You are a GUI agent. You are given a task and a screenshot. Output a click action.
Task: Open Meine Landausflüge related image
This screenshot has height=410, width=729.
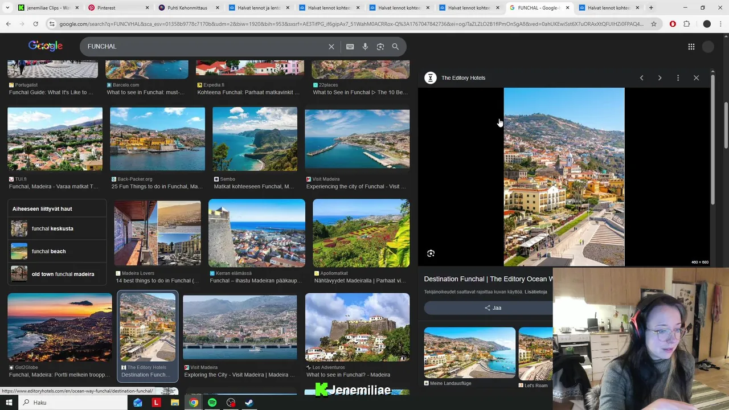click(x=470, y=353)
